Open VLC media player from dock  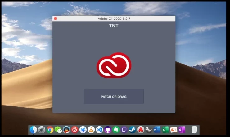(x=91, y=130)
